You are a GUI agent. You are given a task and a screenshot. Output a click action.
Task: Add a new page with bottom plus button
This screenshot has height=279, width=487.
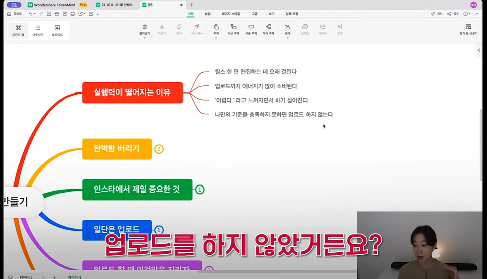click(54, 277)
